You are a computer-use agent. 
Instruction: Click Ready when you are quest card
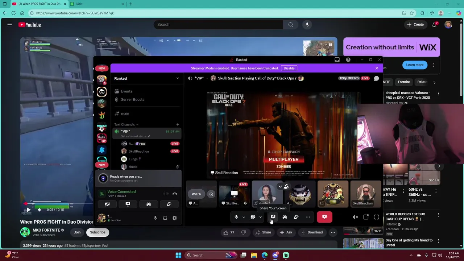pos(139,178)
